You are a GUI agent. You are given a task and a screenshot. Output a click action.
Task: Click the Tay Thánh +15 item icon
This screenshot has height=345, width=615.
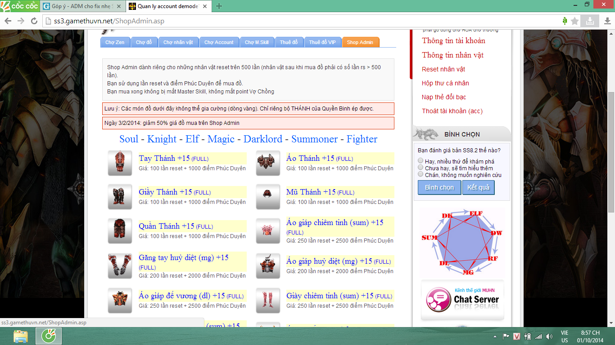pos(120,163)
